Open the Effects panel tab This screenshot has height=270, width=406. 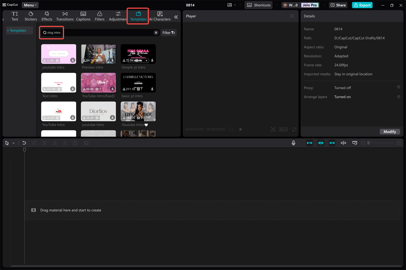pyautogui.click(x=47, y=16)
